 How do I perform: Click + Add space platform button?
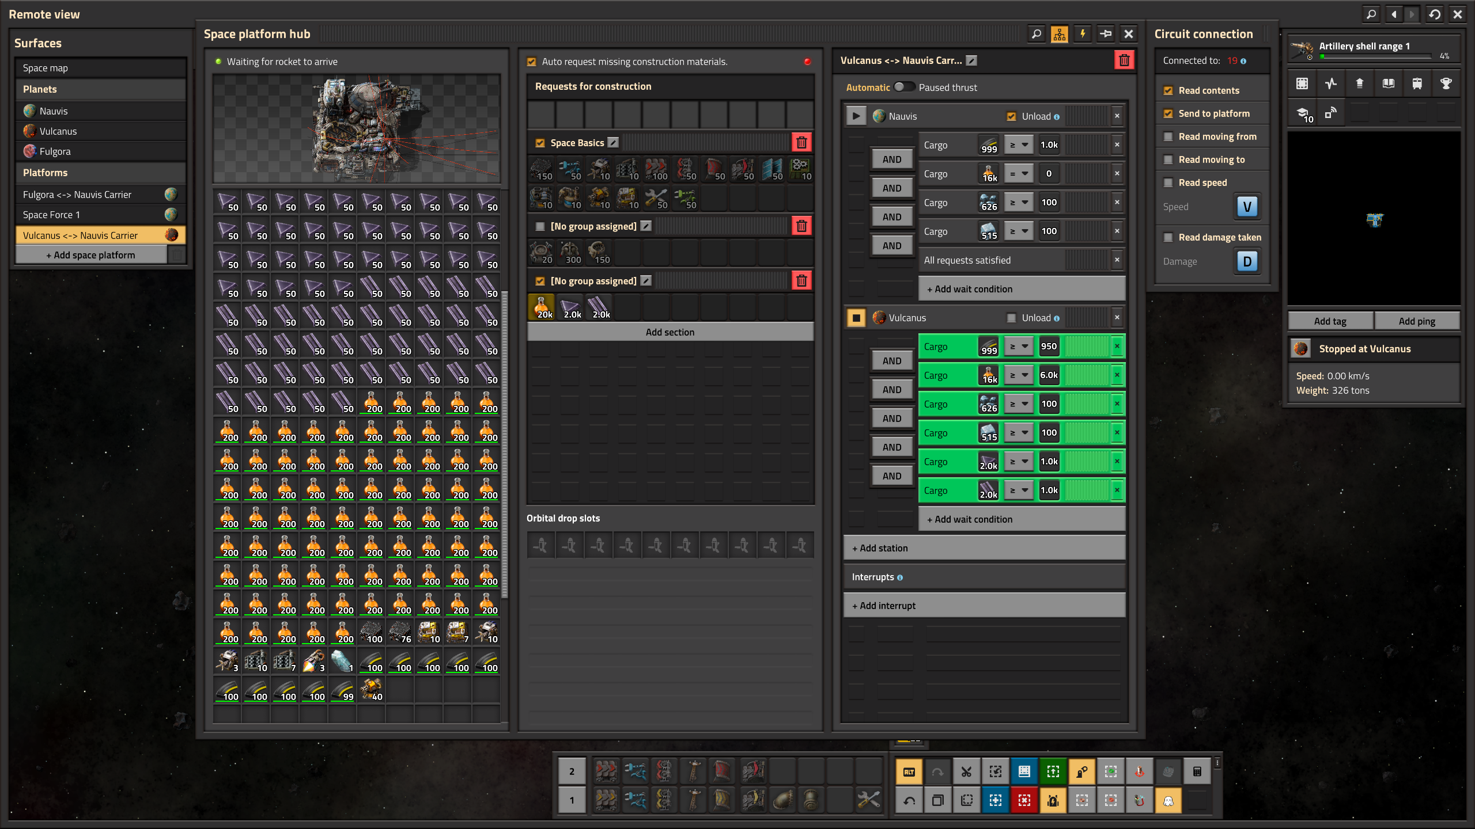pos(91,254)
